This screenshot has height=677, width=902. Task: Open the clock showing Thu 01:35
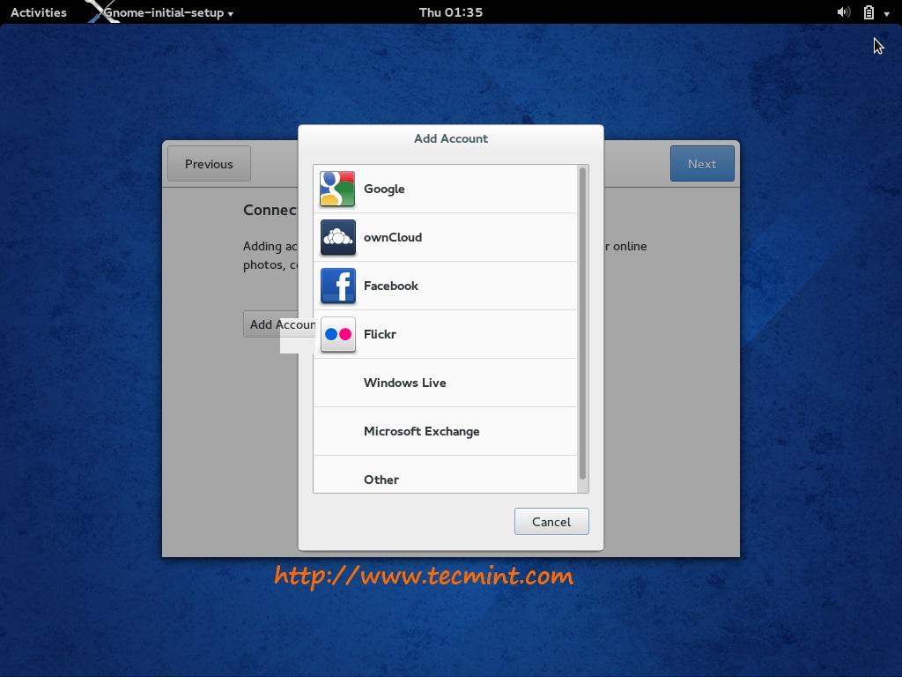coord(450,12)
